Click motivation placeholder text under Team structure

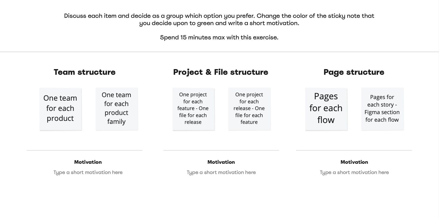tap(88, 172)
